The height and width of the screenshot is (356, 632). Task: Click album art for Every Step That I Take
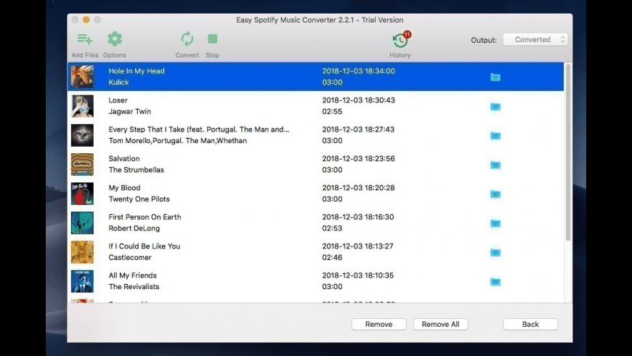(82, 135)
